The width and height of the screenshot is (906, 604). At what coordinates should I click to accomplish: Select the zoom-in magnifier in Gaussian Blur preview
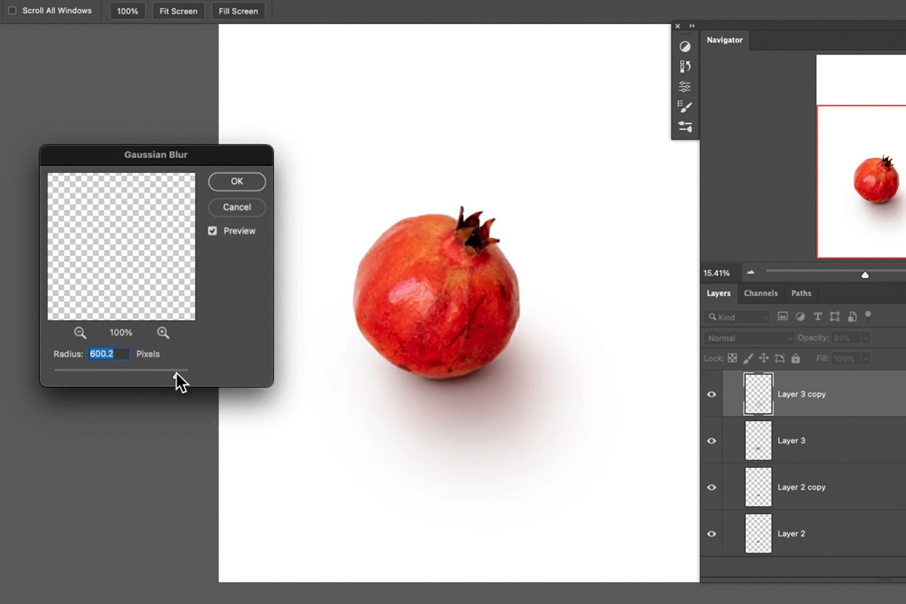(x=163, y=332)
